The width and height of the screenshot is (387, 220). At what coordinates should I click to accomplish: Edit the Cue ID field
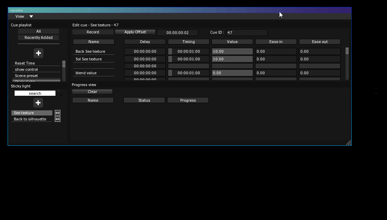[x=247, y=33]
